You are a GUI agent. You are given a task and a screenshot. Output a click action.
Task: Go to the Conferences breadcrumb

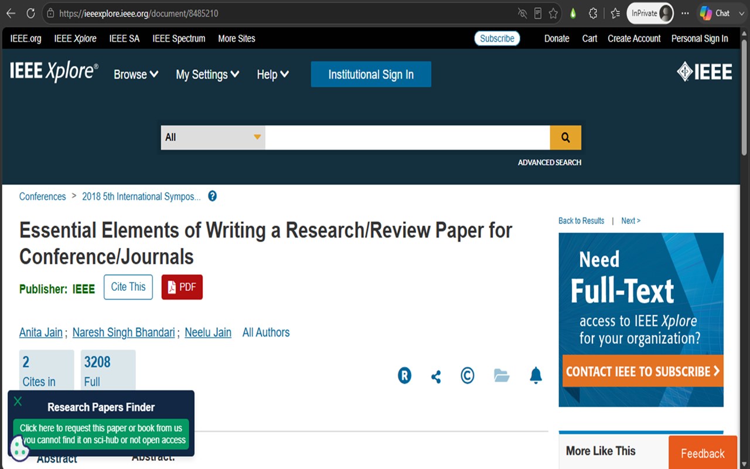pyautogui.click(x=43, y=196)
